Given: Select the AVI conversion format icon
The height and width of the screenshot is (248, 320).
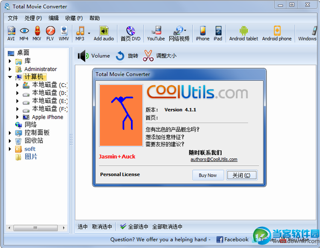Looking at the screenshot, I should [x=11, y=31].
